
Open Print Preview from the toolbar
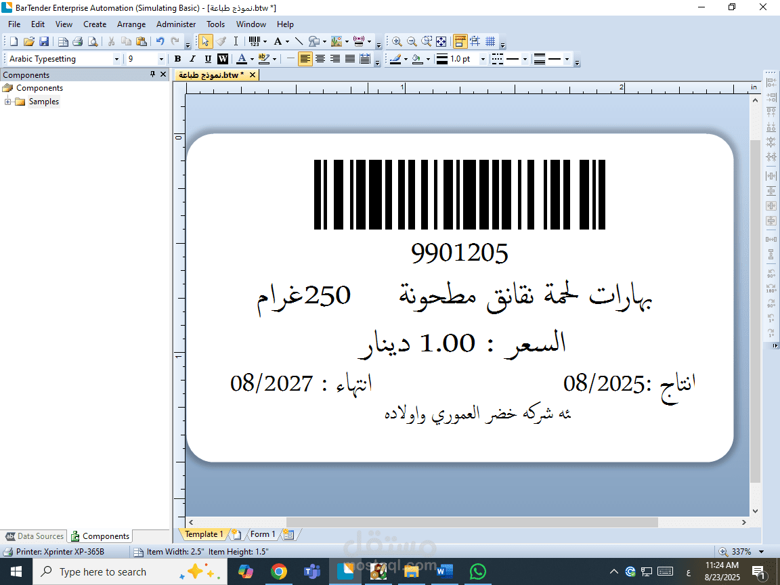pyautogui.click(x=93, y=41)
